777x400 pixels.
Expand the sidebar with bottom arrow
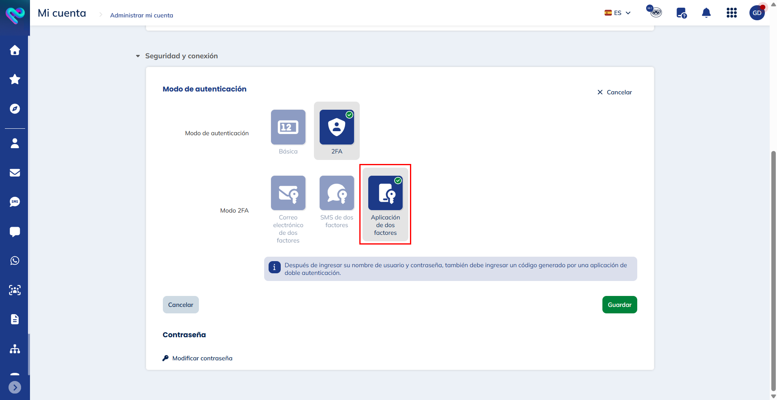point(15,387)
